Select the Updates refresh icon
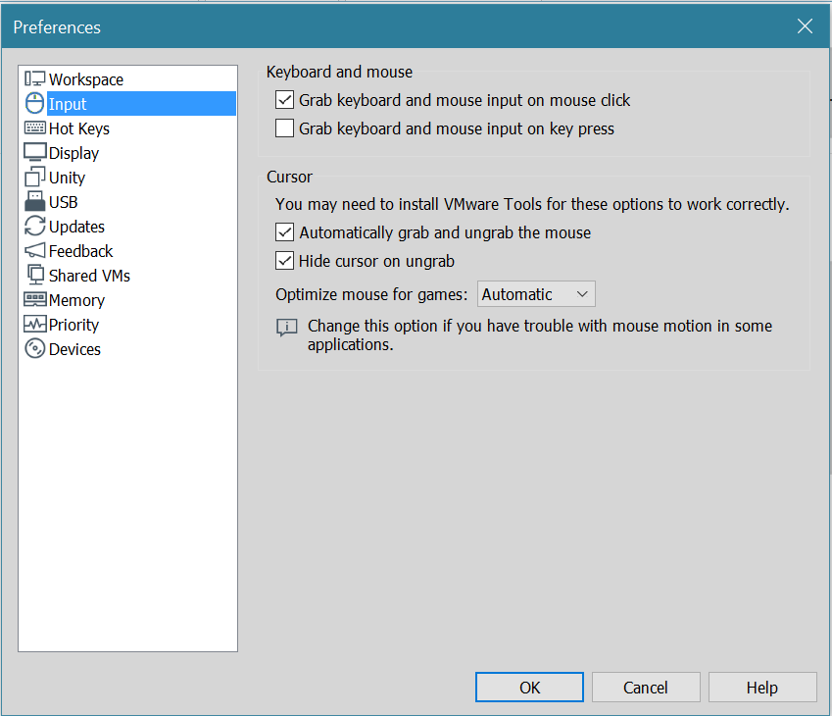 pyautogui.click(x=35, y=227)
